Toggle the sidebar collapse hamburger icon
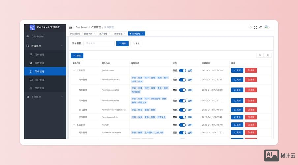Viewport: 298px width, 165px height. [x=70, y=27]
